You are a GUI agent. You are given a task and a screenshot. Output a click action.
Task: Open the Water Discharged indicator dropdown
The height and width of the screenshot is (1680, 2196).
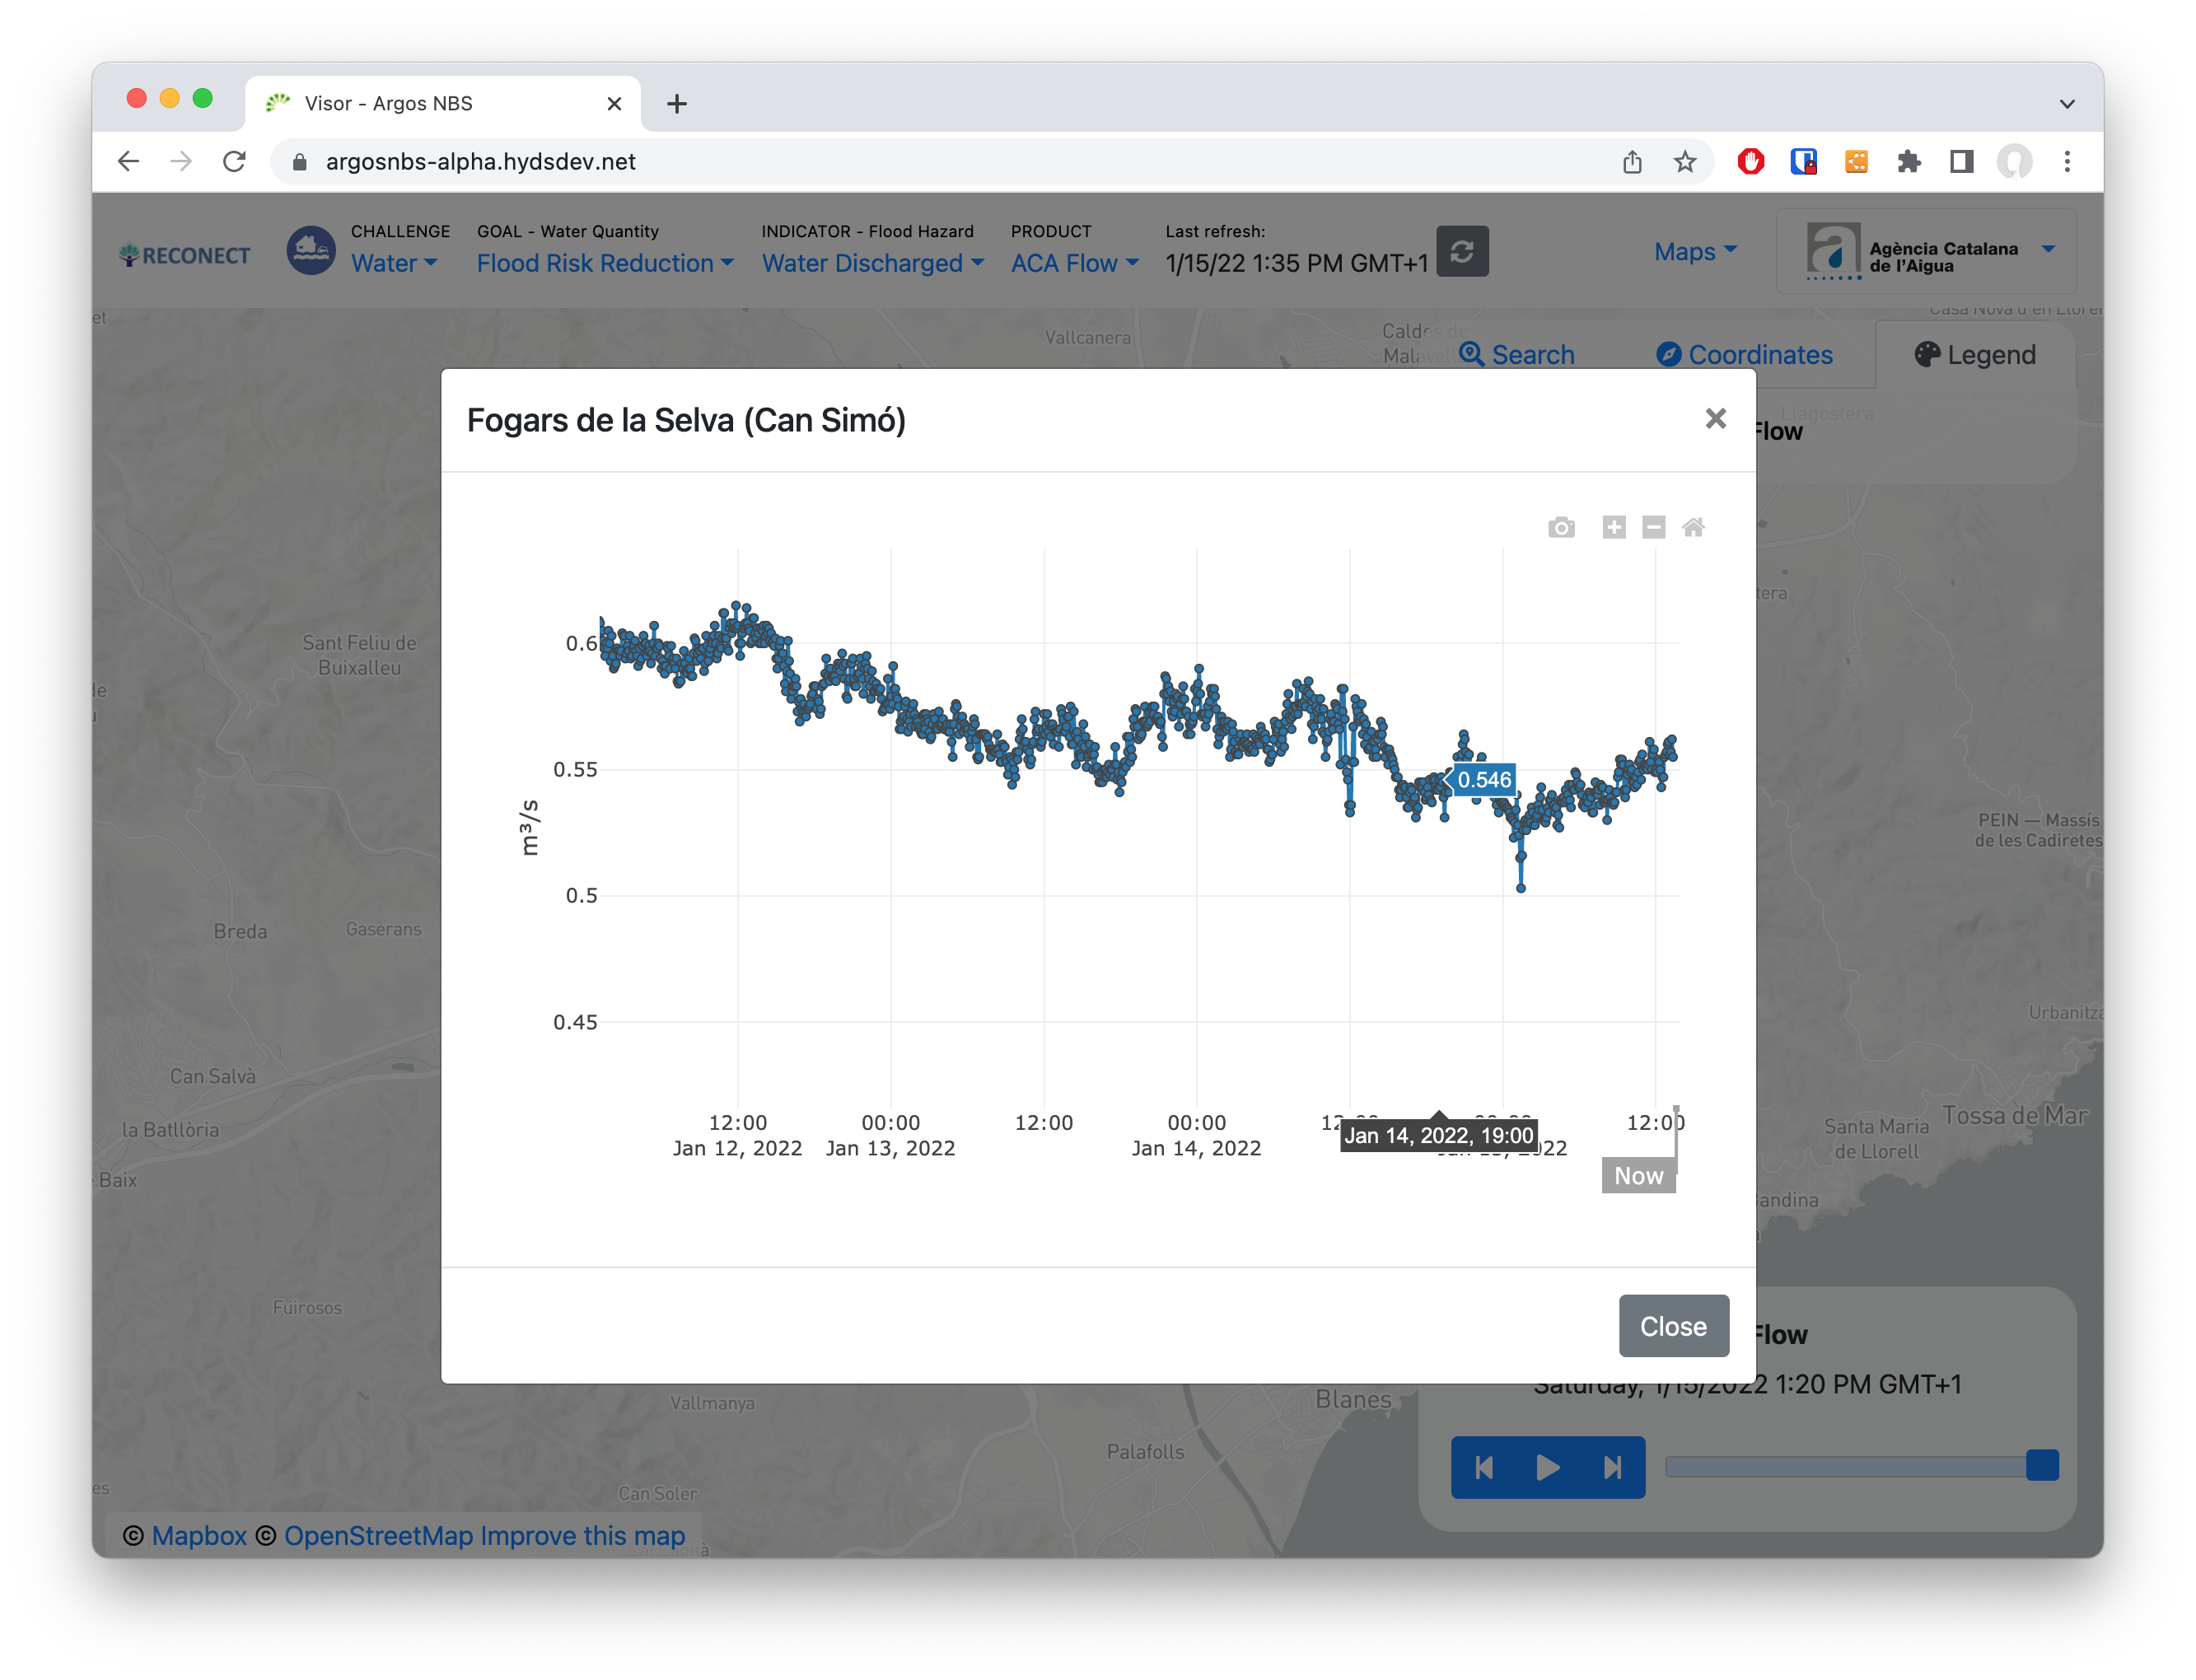coord(873,263)
